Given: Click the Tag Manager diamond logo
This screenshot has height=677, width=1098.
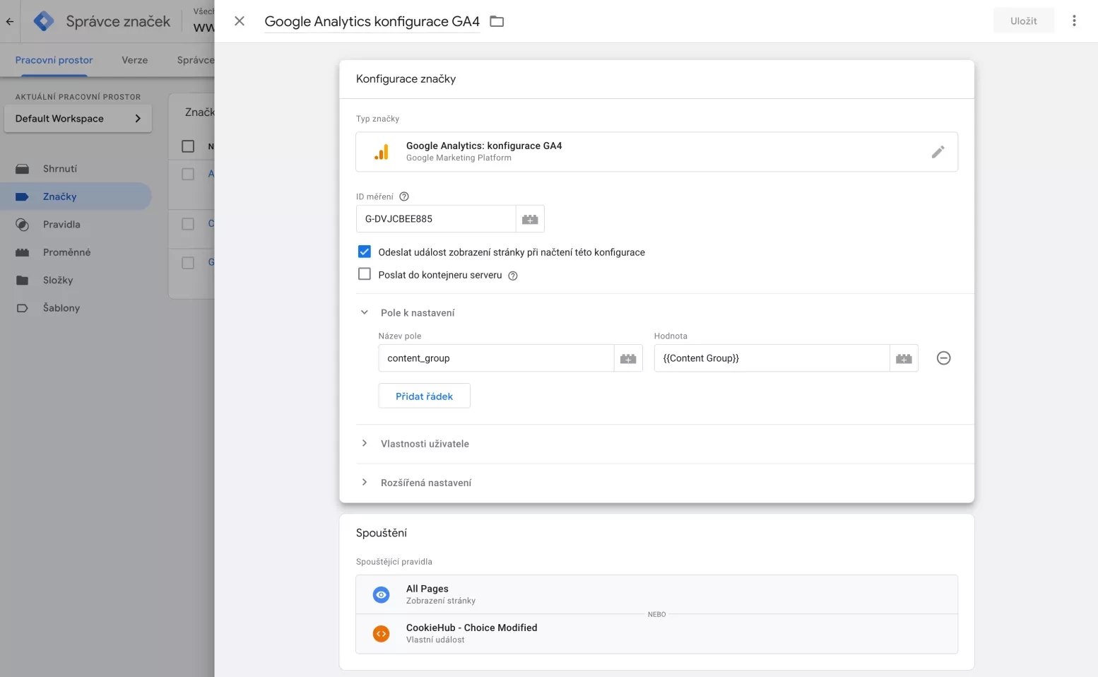Looking at the screenshot, I should click(44, 21).
